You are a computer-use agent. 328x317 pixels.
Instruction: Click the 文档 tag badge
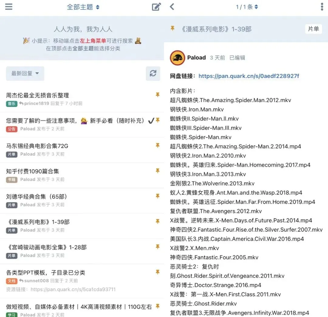(x=12, y=281)
